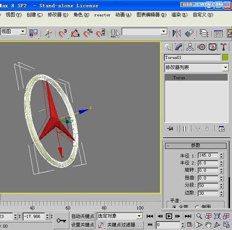Switch to the Display panel tab

click(212, 47)
